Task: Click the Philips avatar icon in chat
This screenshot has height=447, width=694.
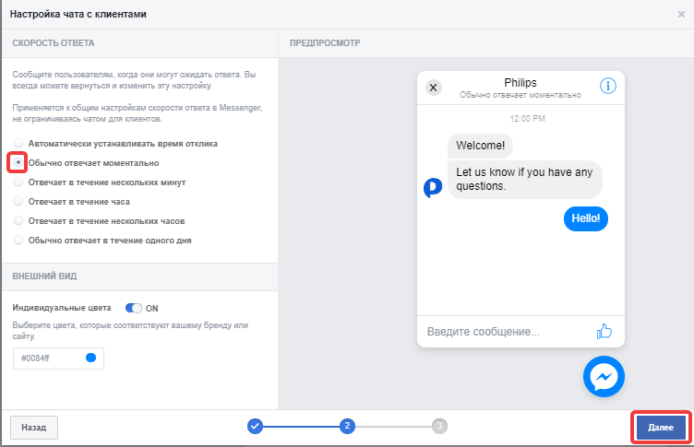Action: tap(433, 187)
